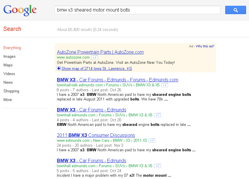Click the +1 button next to www.autozone.com
249x179 pixels.
95,57
